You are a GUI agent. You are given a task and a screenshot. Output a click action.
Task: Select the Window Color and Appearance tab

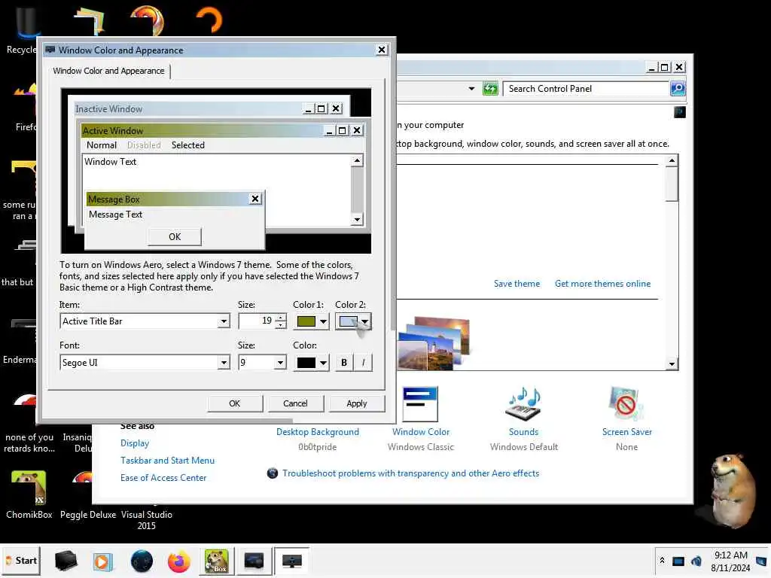(108, 71)
